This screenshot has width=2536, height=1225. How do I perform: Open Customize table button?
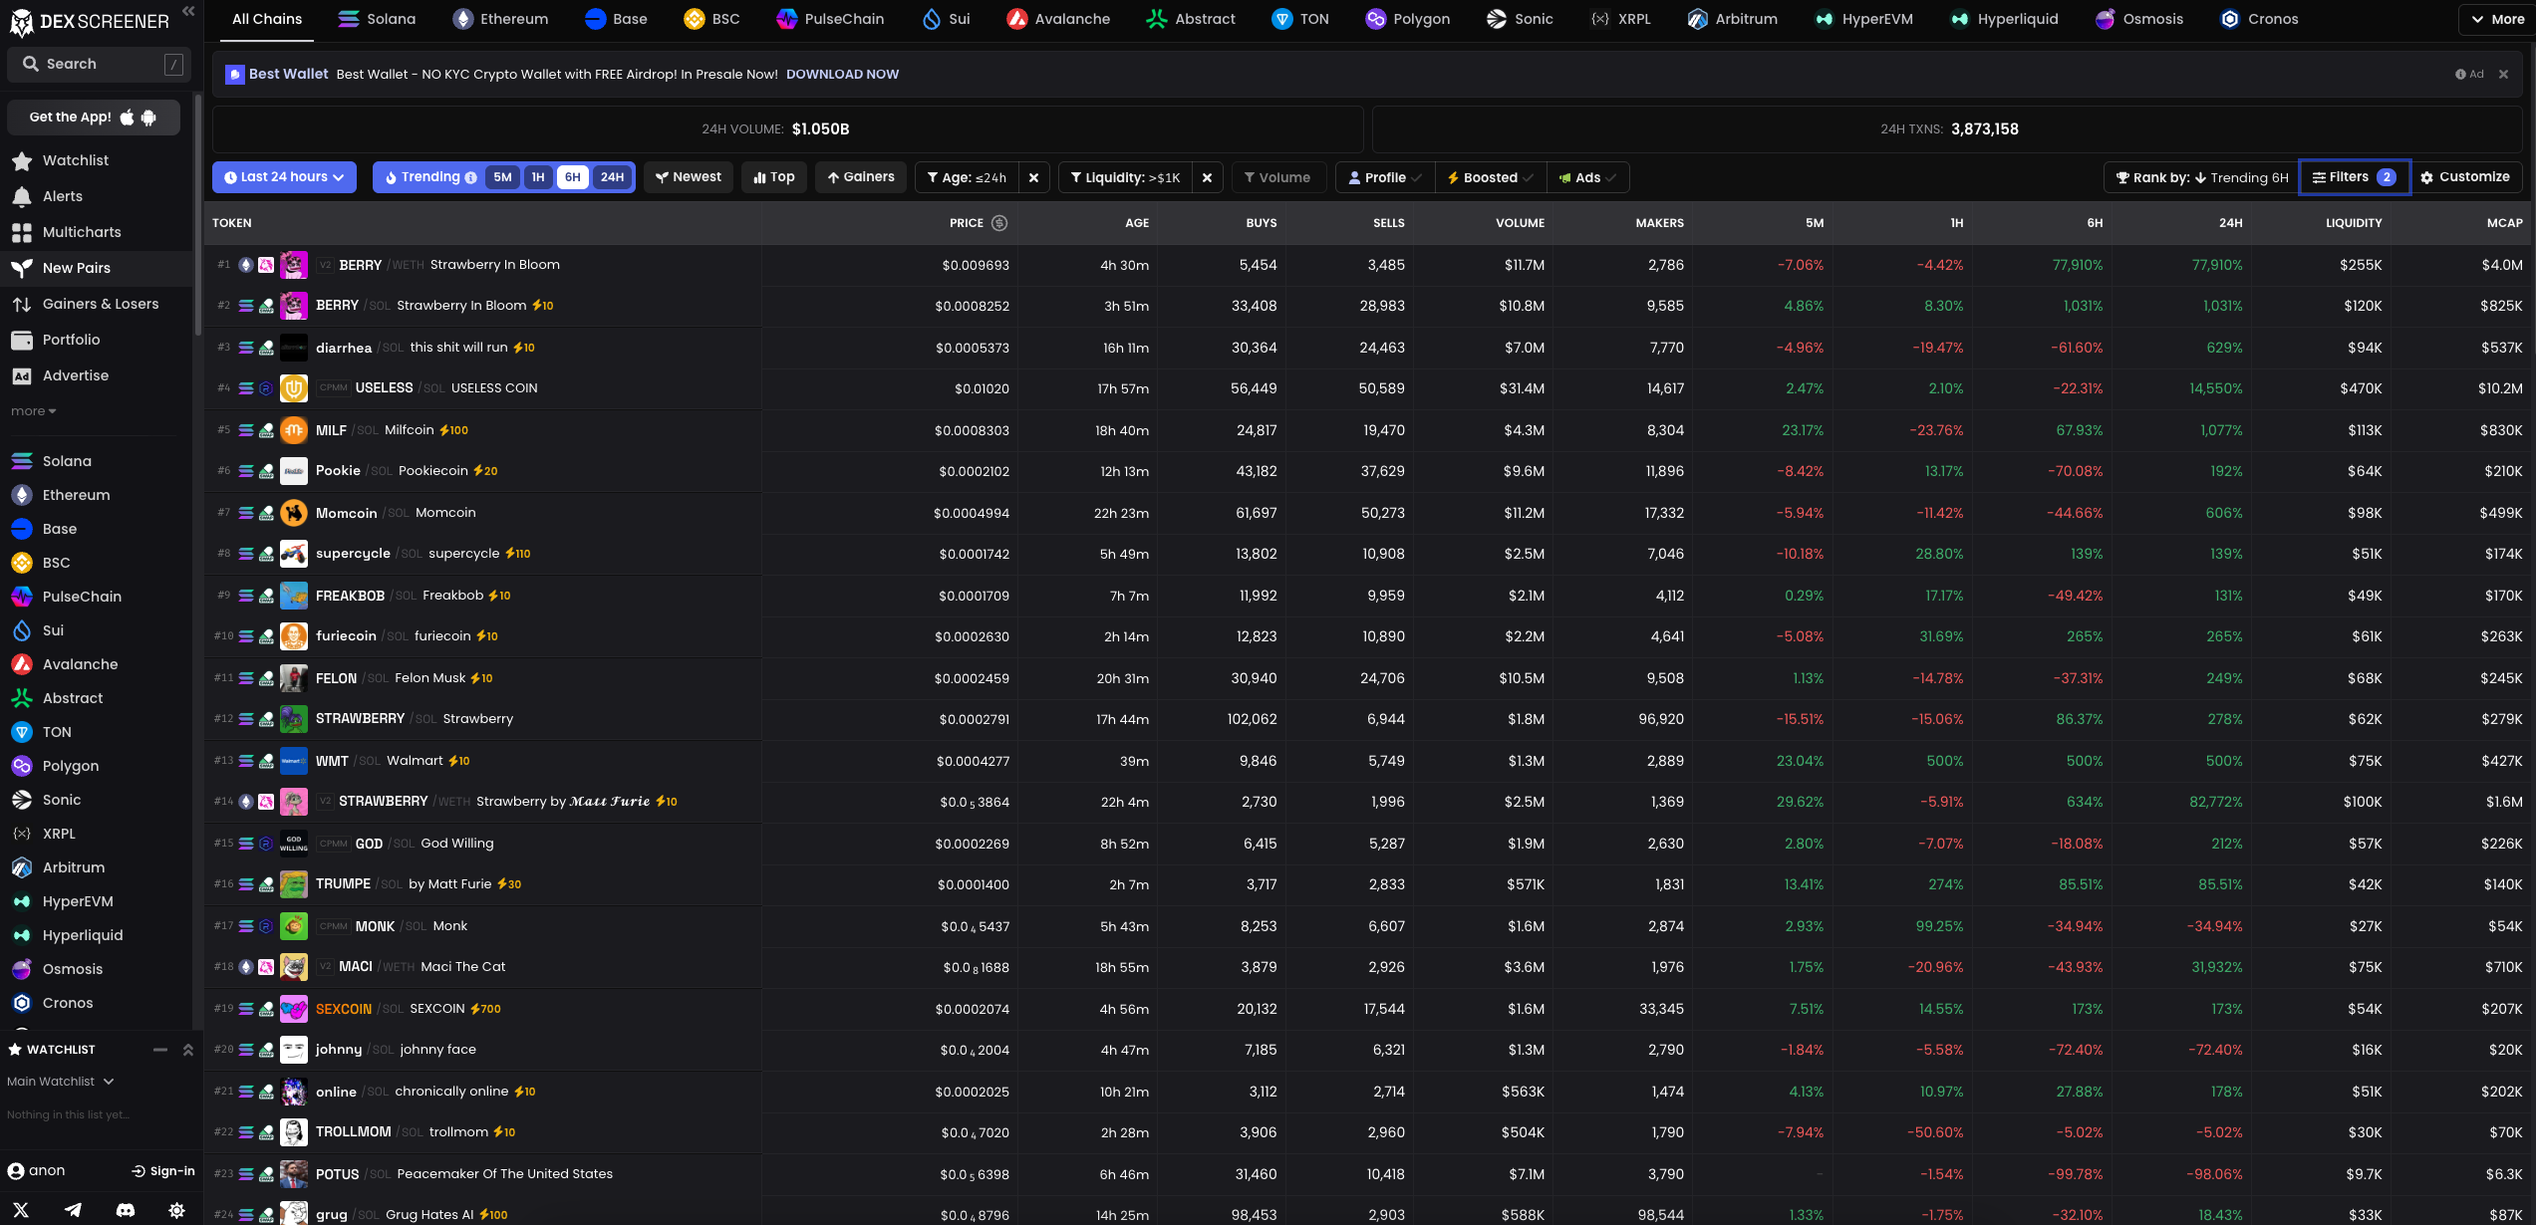(x=2465, y=177)
